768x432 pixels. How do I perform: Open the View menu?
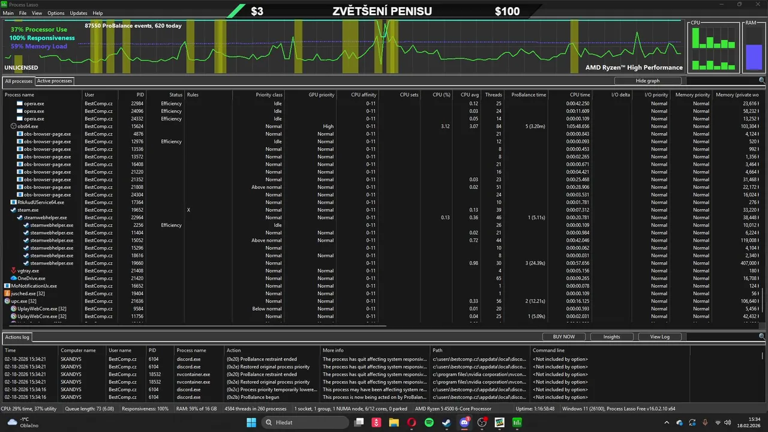(37, 13)
